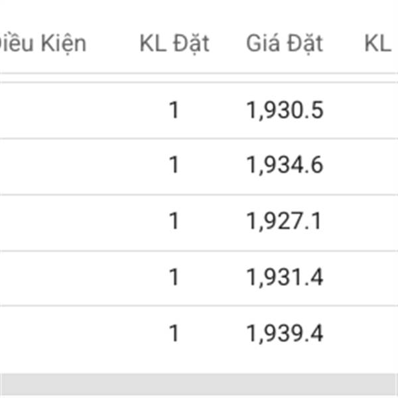Click quantity 1 in the 1,930.5 row
This screenshot has width=398, height=398.
pos(174,110)
